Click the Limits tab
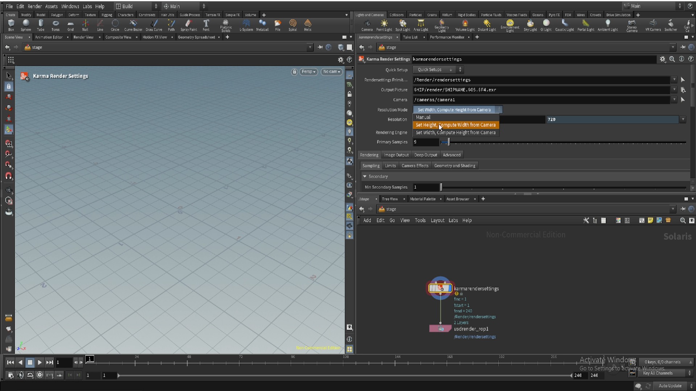Screen dimensions: 696x391 [x=390, y=166]
